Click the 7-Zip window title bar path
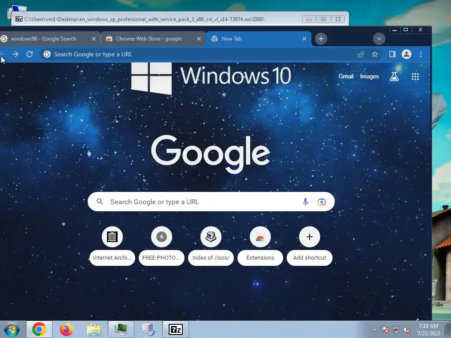The width and height of the screenshot is (451, 338). click(144, 19)
